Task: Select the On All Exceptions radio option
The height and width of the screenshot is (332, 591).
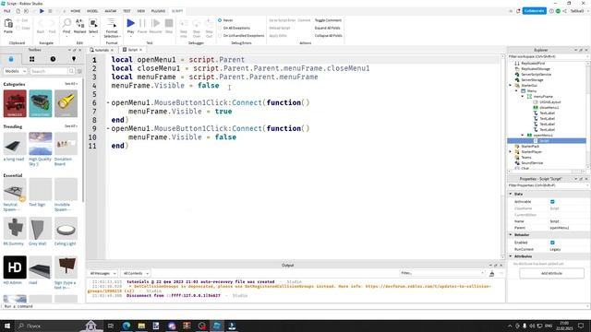Action: click(220, 28)
